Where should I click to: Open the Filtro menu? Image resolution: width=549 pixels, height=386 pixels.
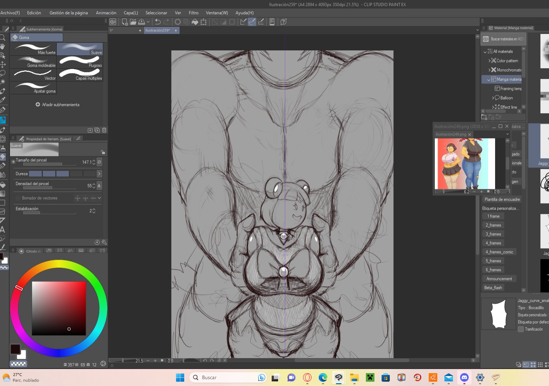tap(193, 13)
